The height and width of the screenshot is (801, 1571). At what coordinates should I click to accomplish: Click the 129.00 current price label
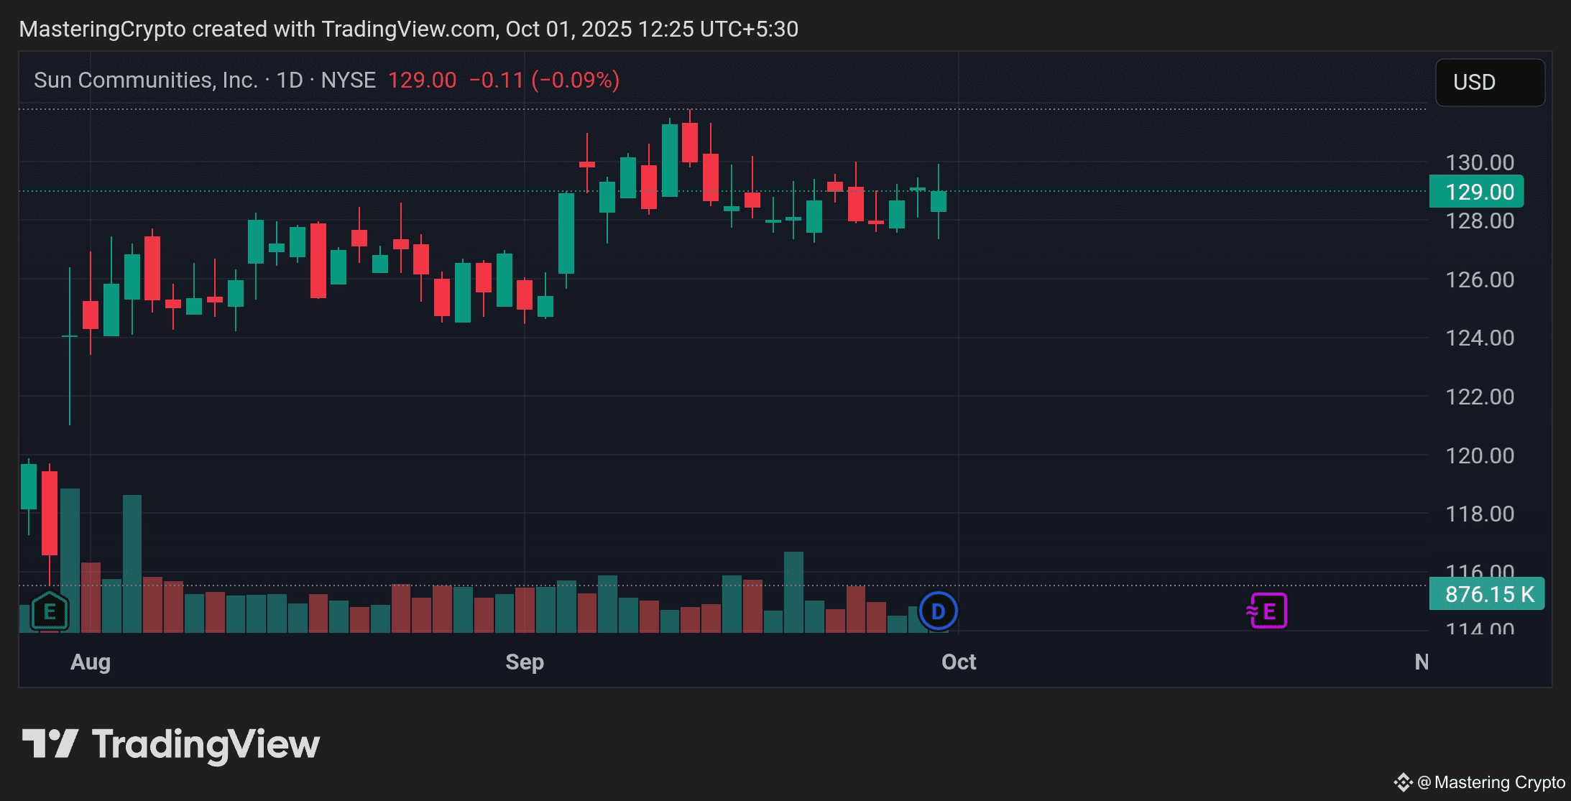tap(1479, 192)
